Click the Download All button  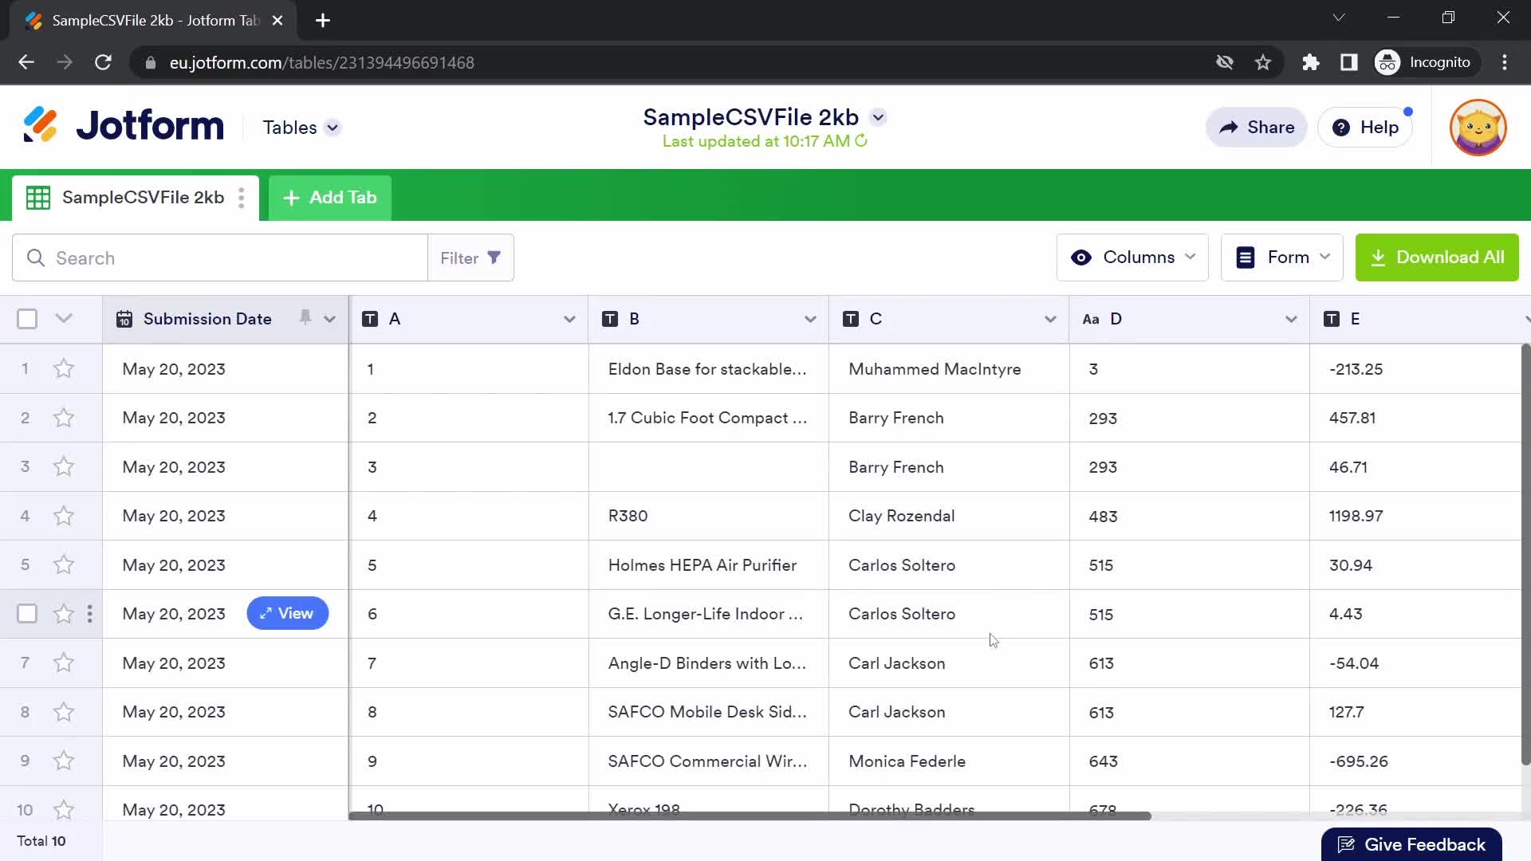(x=1438, y=258)
